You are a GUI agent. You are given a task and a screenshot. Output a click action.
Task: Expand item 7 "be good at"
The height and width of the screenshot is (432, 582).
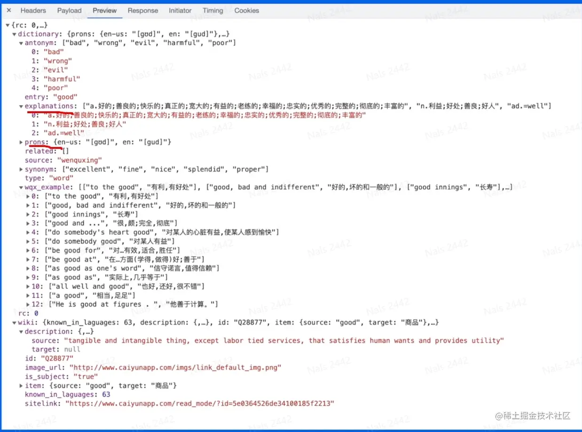[28, 259]
